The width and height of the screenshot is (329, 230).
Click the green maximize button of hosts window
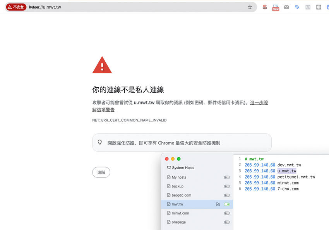point(179,159)
